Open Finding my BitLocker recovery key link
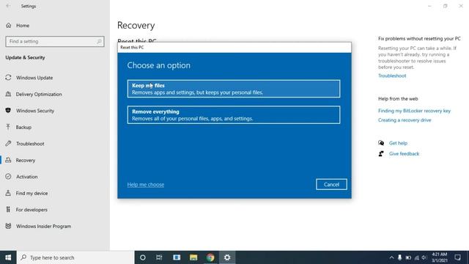Viewport: 469px width, 264px height. click(414, 111)
